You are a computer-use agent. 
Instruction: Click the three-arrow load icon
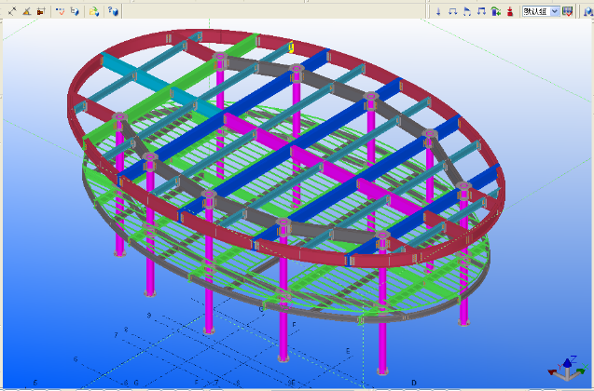pyautogui.click(x=481, y=11)
